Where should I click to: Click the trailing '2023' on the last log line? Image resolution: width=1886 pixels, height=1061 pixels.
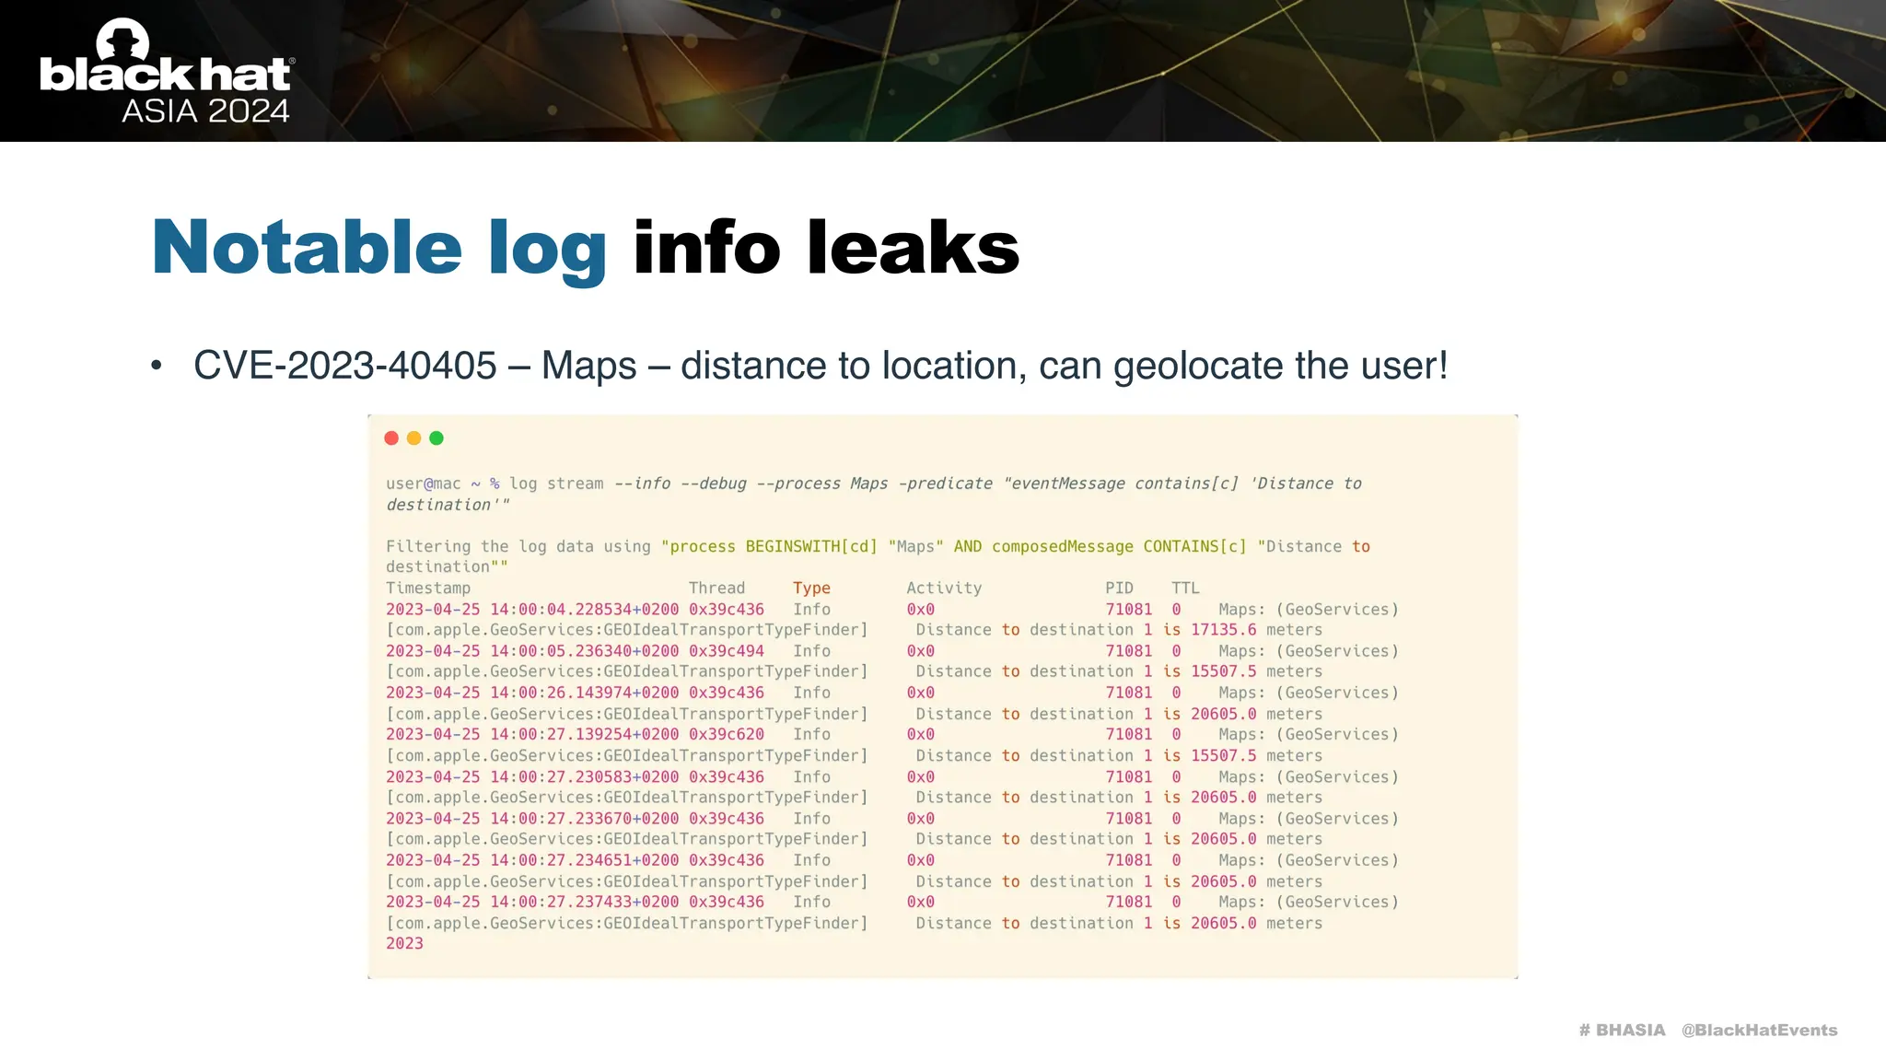[x=404, y=943]
